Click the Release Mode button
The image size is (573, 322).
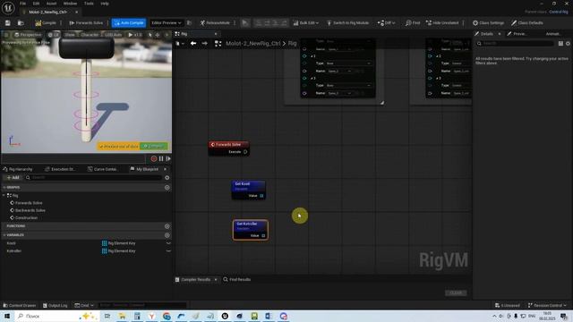[215, 23]
